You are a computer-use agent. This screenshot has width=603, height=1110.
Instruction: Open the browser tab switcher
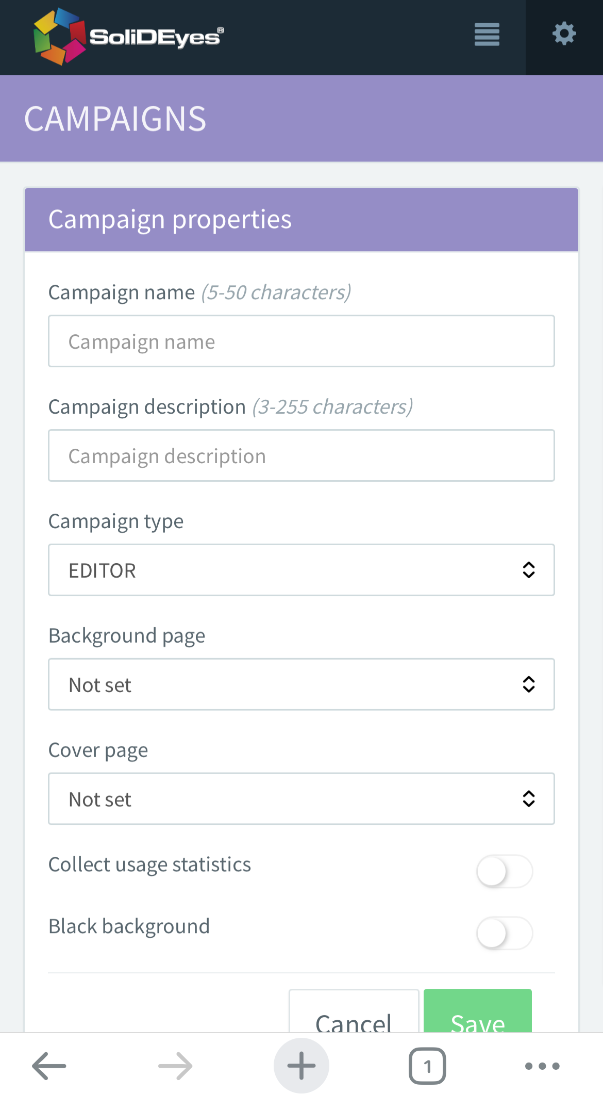[427, 1066]
